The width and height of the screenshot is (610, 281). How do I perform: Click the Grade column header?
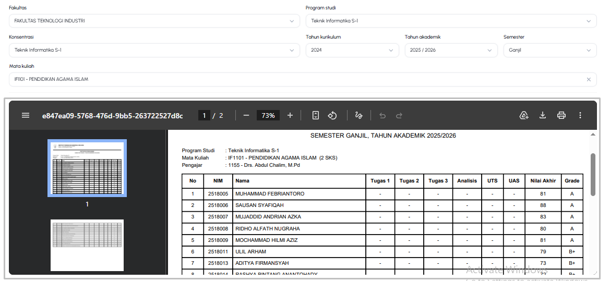(x=572, y=181)
